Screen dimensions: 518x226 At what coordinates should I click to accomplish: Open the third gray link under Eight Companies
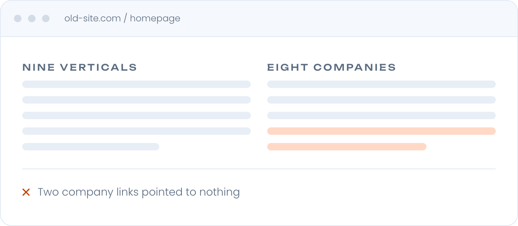pyautogui.click(x=381, y=115)
